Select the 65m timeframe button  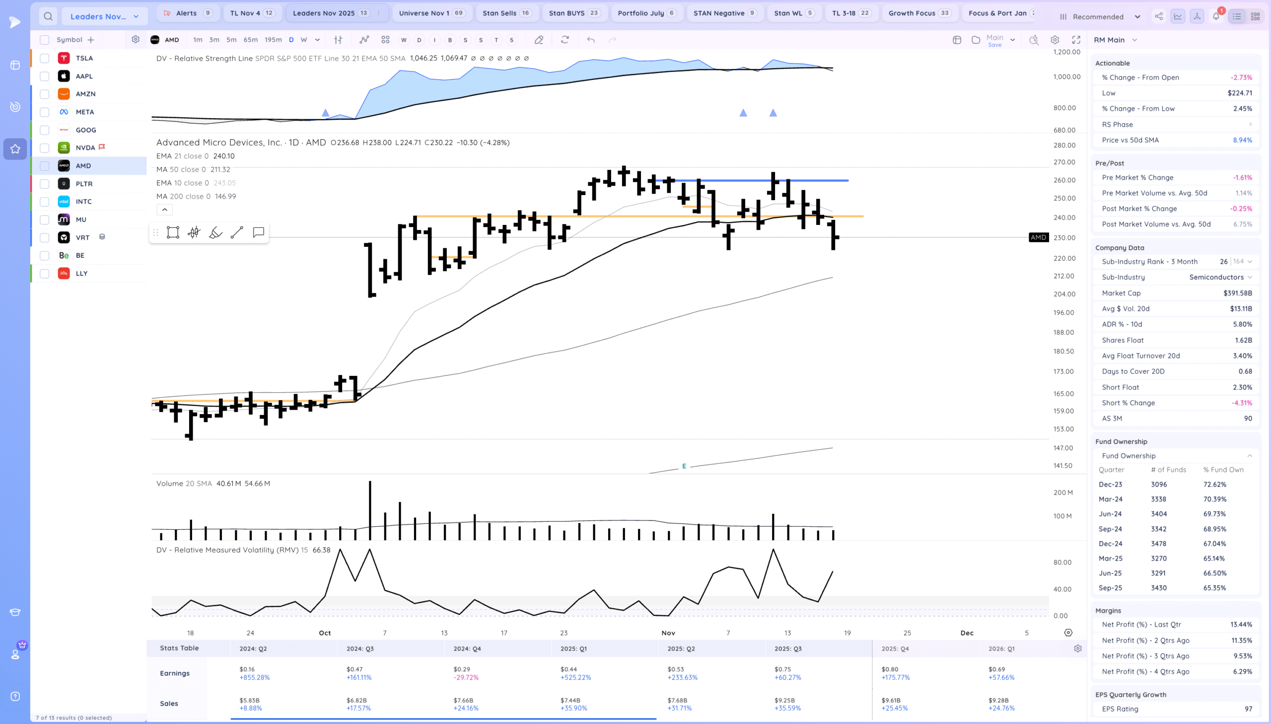pos(251,40)
